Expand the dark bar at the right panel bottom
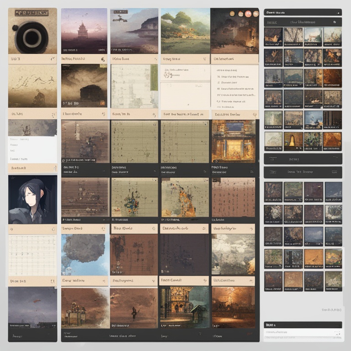 point(303,324)
